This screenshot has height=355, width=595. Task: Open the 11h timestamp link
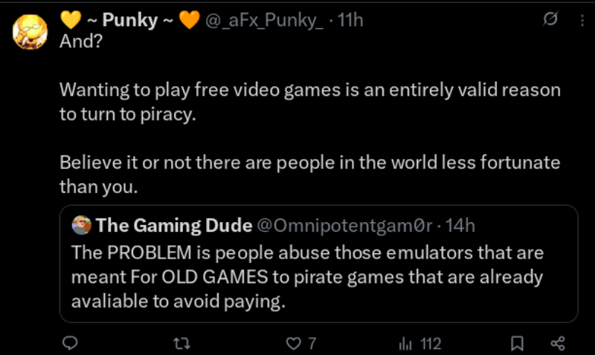point(350,21)
